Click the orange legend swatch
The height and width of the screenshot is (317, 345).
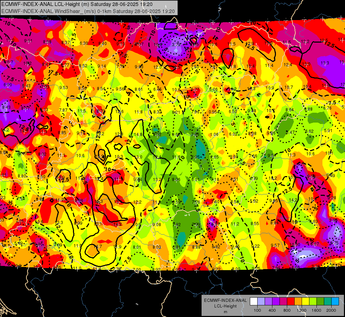(298, 302)
